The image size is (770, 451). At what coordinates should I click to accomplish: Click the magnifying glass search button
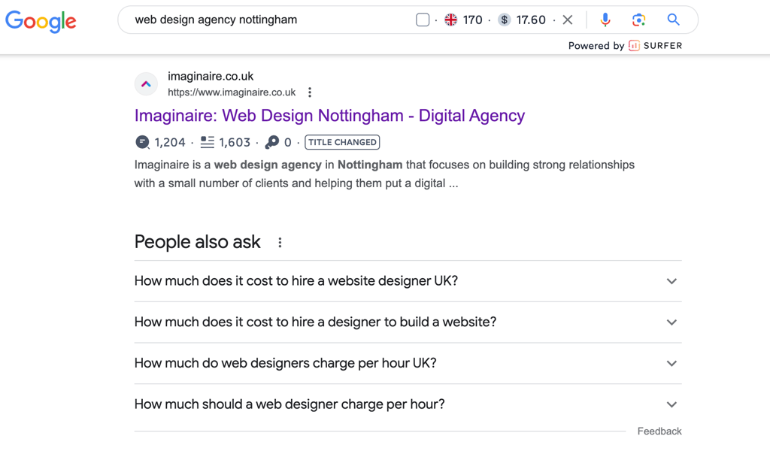673,20
